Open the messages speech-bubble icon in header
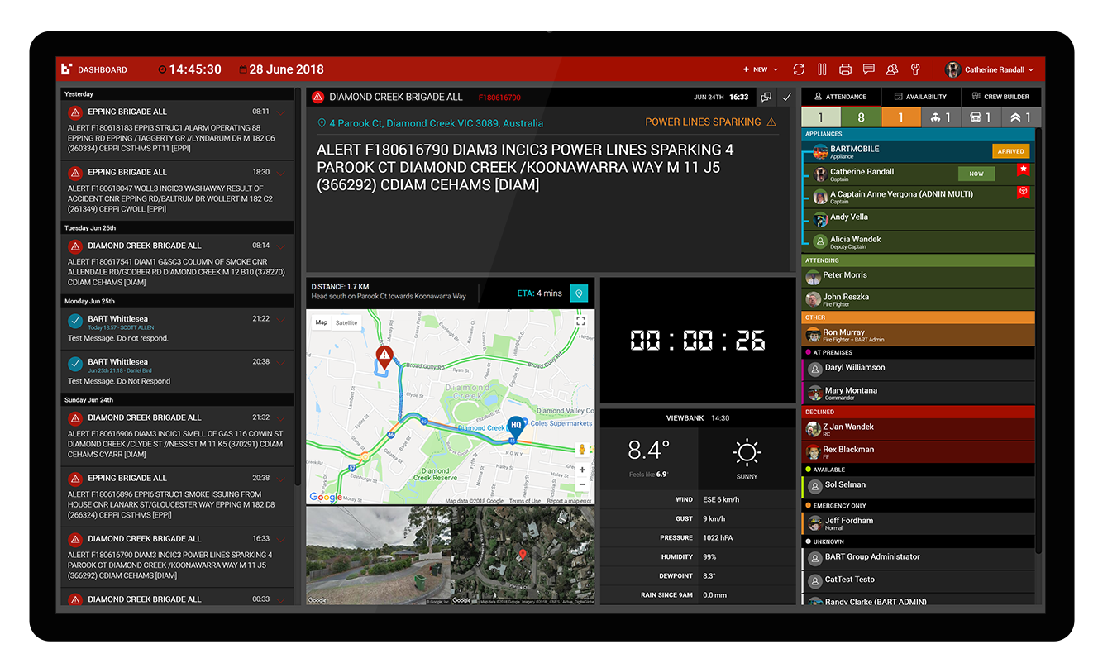The image size is (1098, 663). 868,70
